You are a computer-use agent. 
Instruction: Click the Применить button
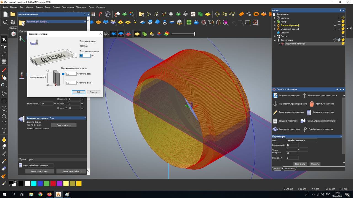click(x=300, y=164)
